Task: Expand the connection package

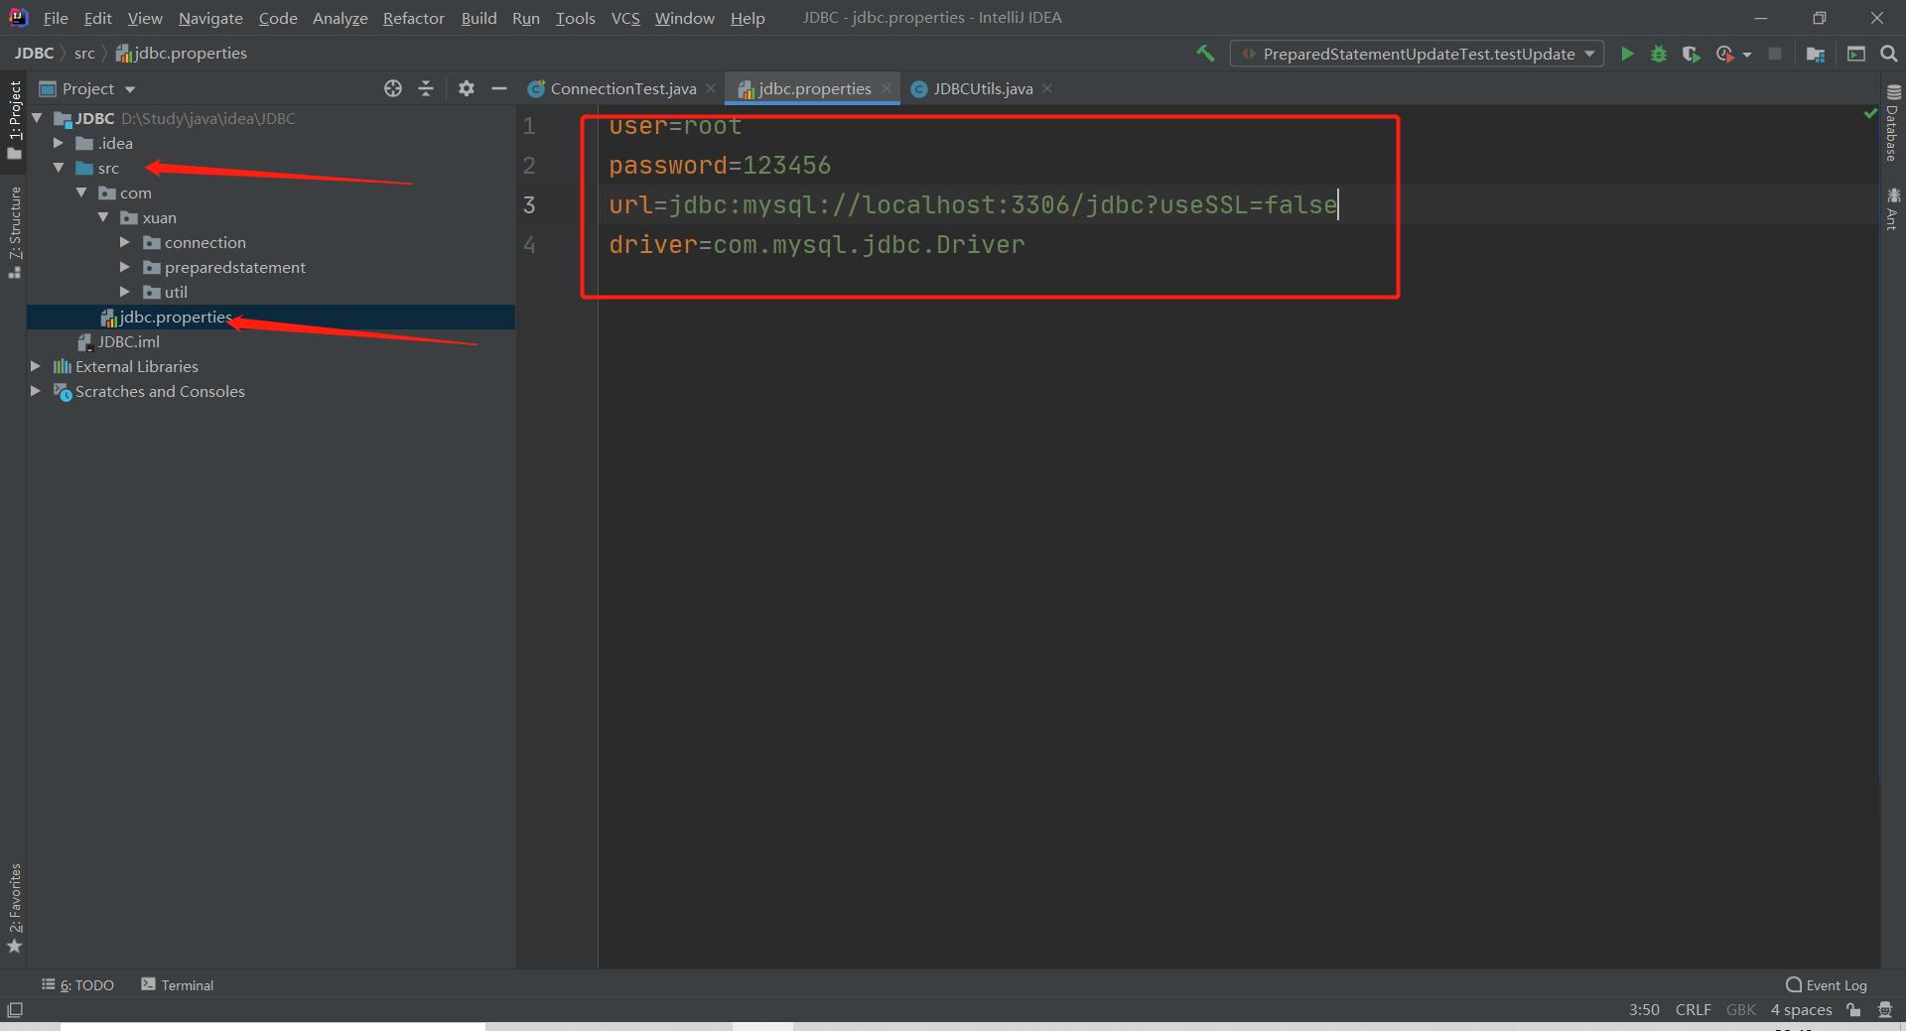Action: click(x=125, y=242)
